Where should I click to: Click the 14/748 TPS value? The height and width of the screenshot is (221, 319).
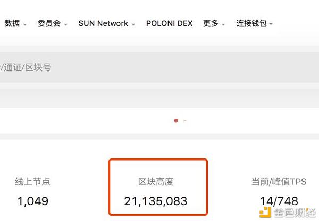(x=279, y=201)
